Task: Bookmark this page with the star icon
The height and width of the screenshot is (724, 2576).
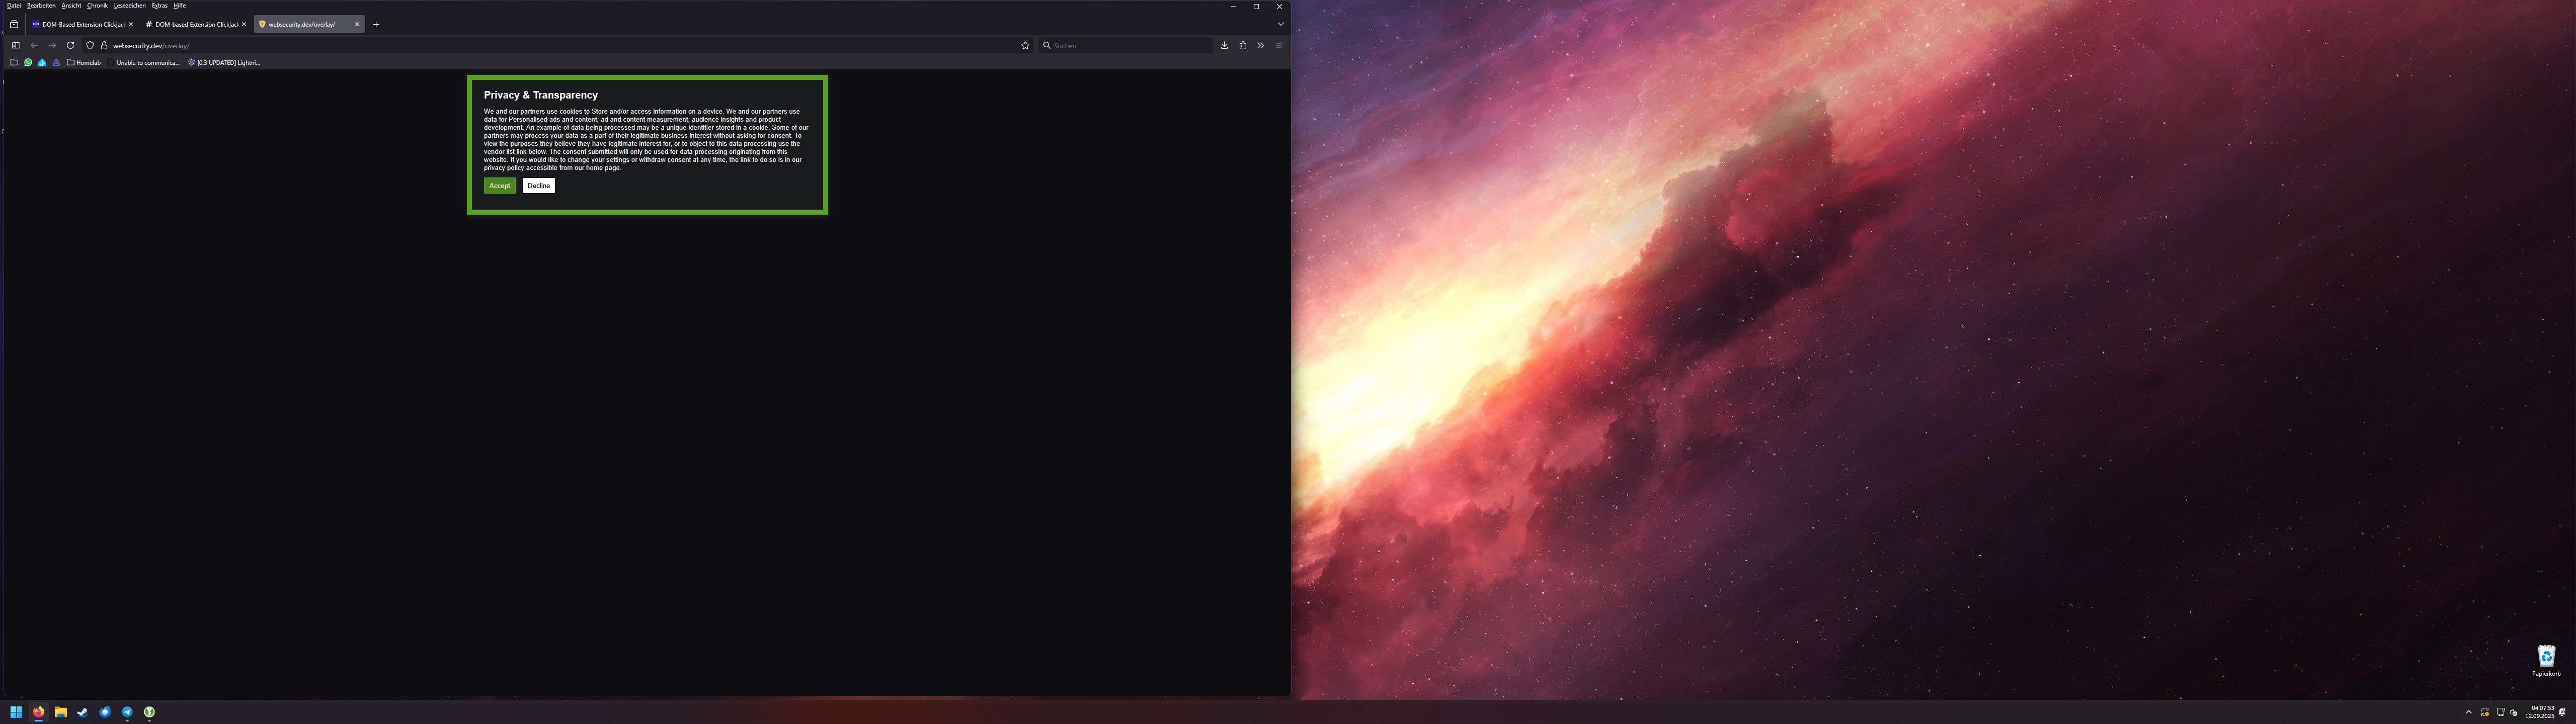Action: click(1025, 45)
